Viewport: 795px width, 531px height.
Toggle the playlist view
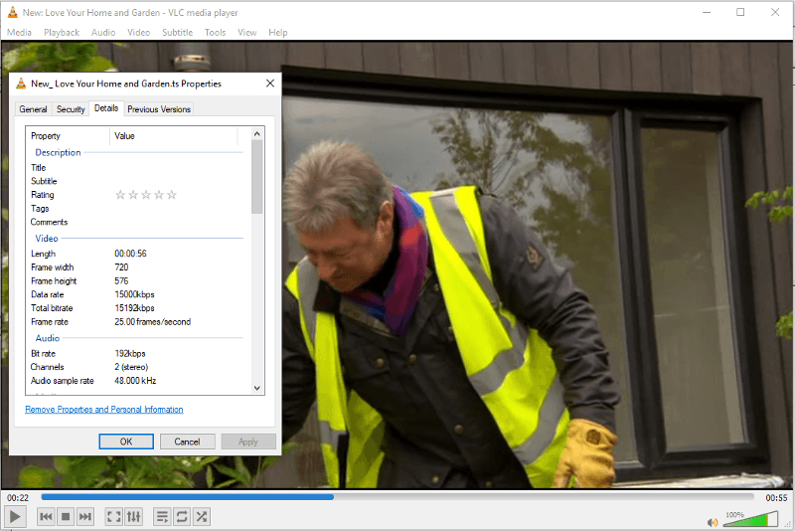162,517
